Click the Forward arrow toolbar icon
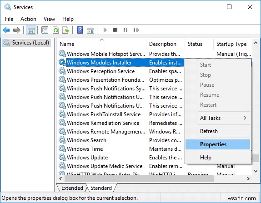Image resolution: width=261 pixels, height=203 pixels. tap(17, 30)
